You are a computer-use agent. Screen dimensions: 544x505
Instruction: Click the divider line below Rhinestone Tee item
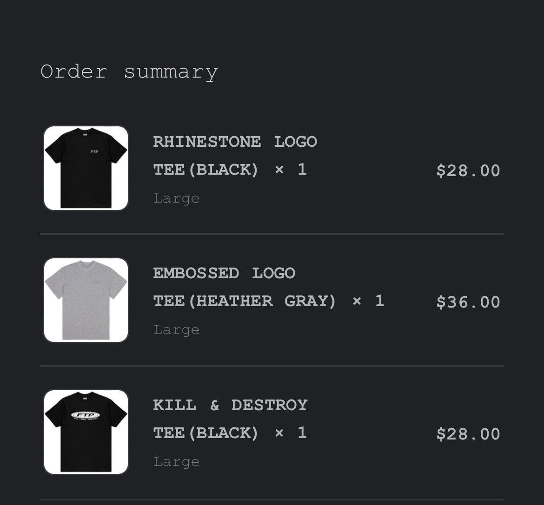tap(272, 234)
